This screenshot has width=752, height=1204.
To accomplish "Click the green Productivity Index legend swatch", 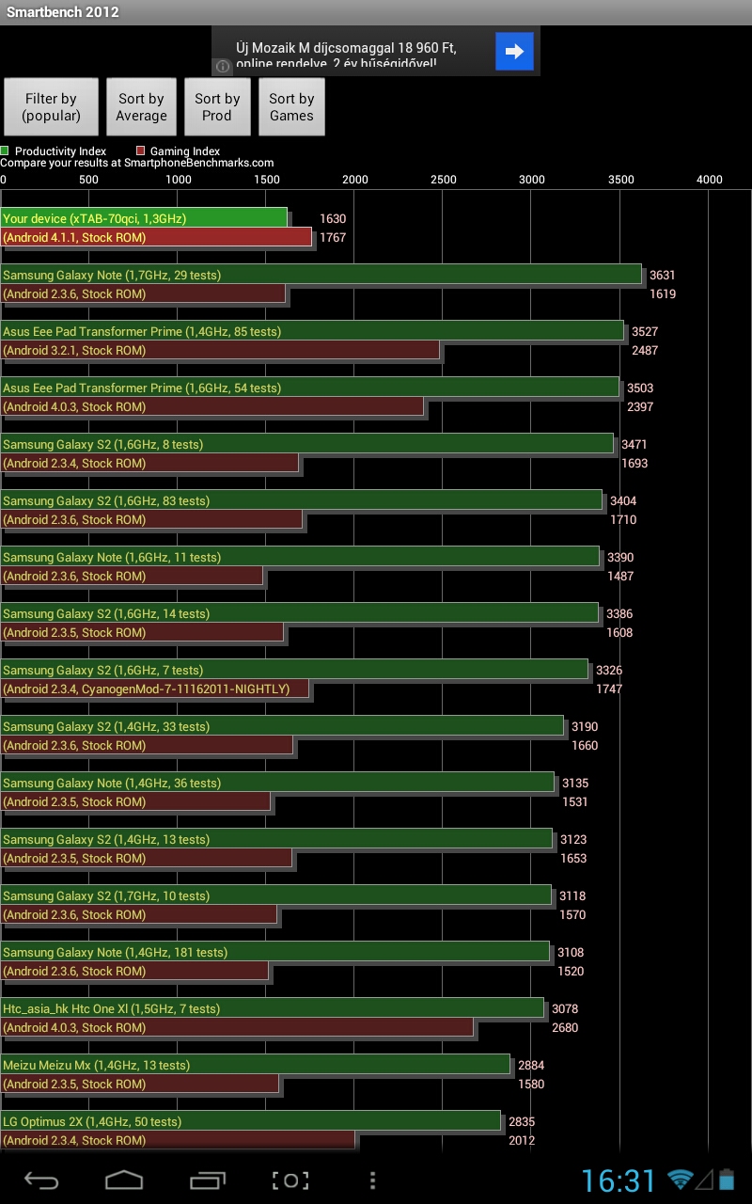I will (x=5, y=150).
